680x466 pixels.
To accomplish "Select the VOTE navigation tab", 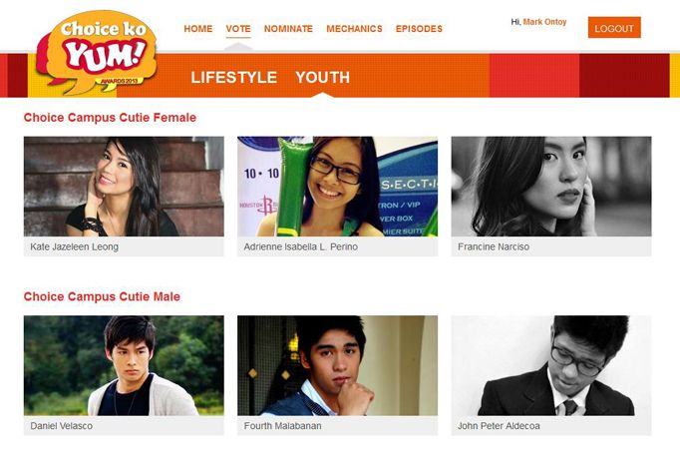I will coord(238,29).
